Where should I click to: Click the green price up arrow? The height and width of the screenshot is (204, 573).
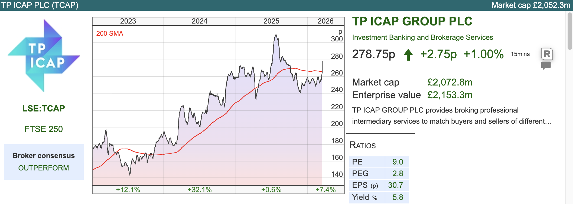click(x=408, y=55)
